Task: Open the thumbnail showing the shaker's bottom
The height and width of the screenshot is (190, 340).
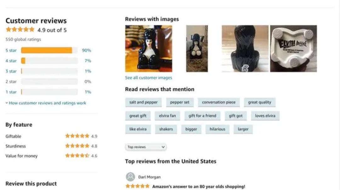Action: pos(293,49)
